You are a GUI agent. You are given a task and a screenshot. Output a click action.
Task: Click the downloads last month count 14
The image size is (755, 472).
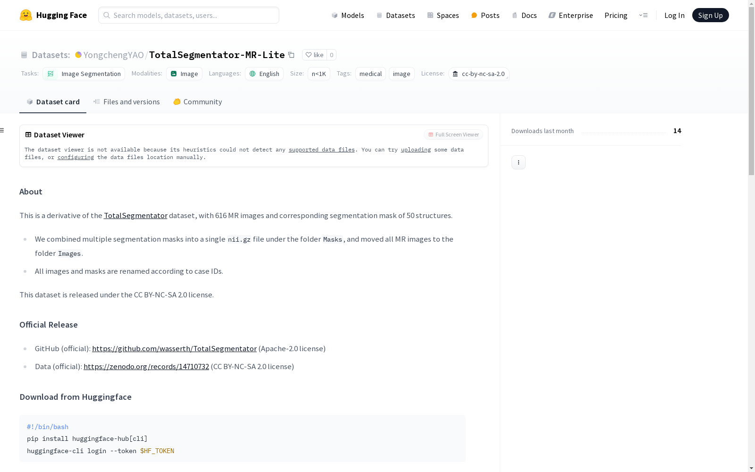[x=677, y=131]
